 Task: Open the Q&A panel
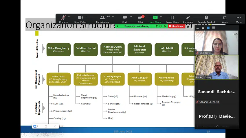pos(140,19)
